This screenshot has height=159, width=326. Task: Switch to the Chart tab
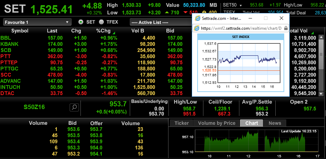[252, 123]
